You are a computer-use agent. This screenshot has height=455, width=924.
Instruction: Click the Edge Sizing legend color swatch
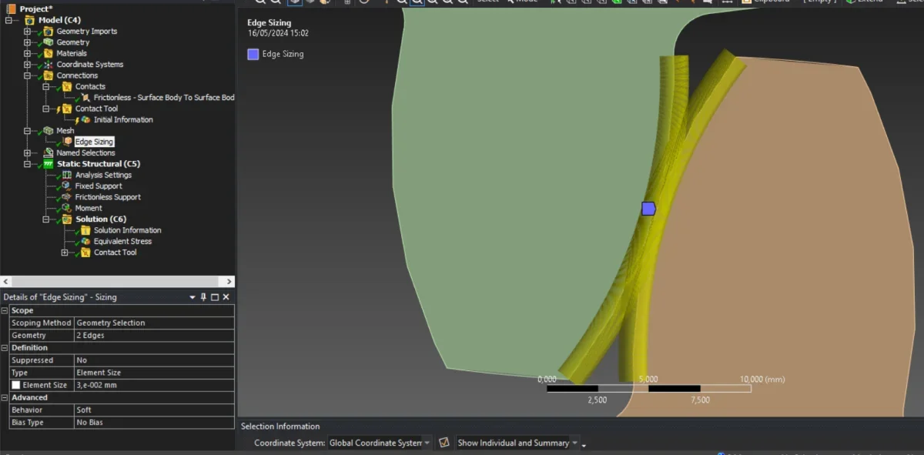(x=253, y=54)
